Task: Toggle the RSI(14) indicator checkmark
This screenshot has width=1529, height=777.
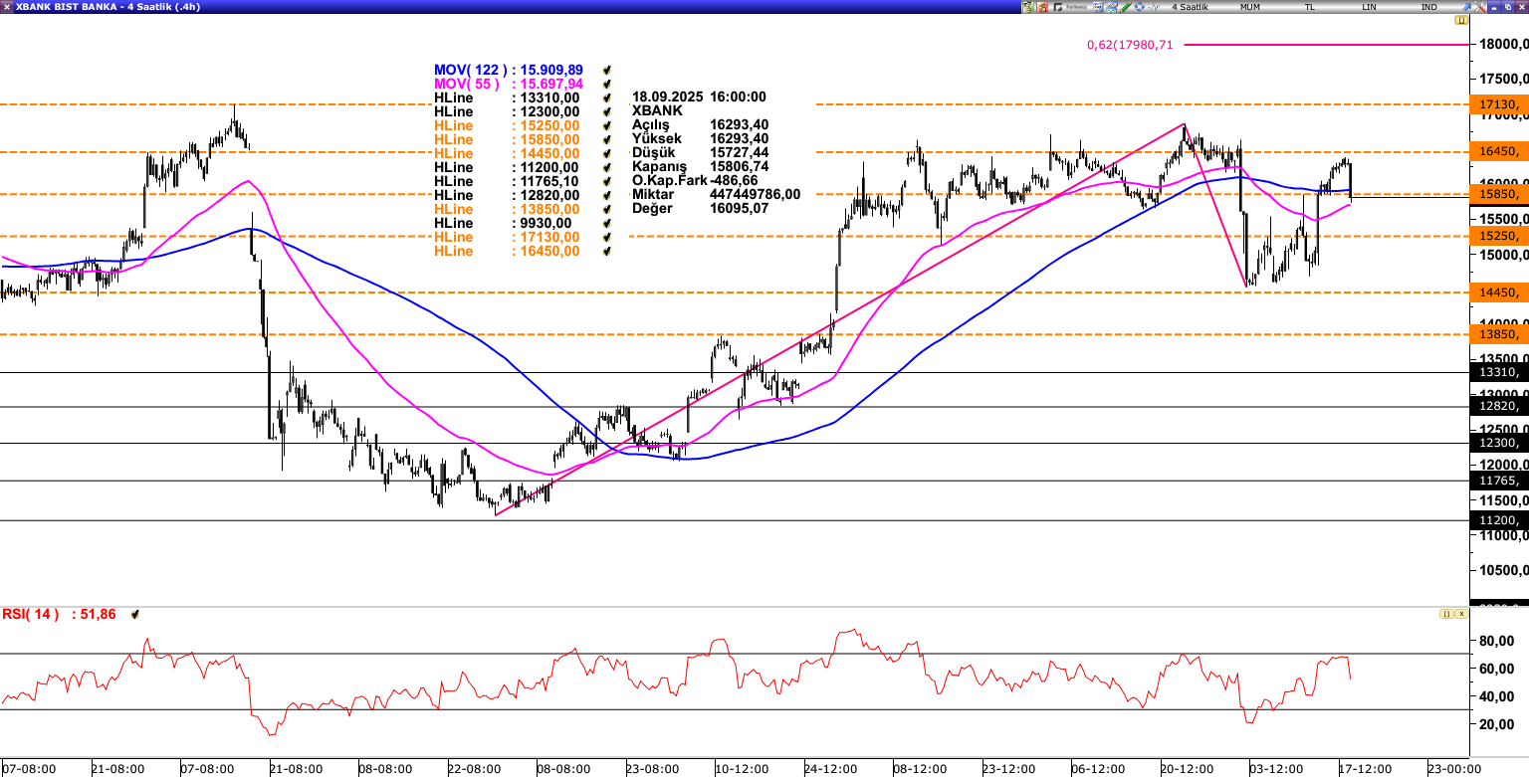Action: pyautogui.click(x=135, y=615)
